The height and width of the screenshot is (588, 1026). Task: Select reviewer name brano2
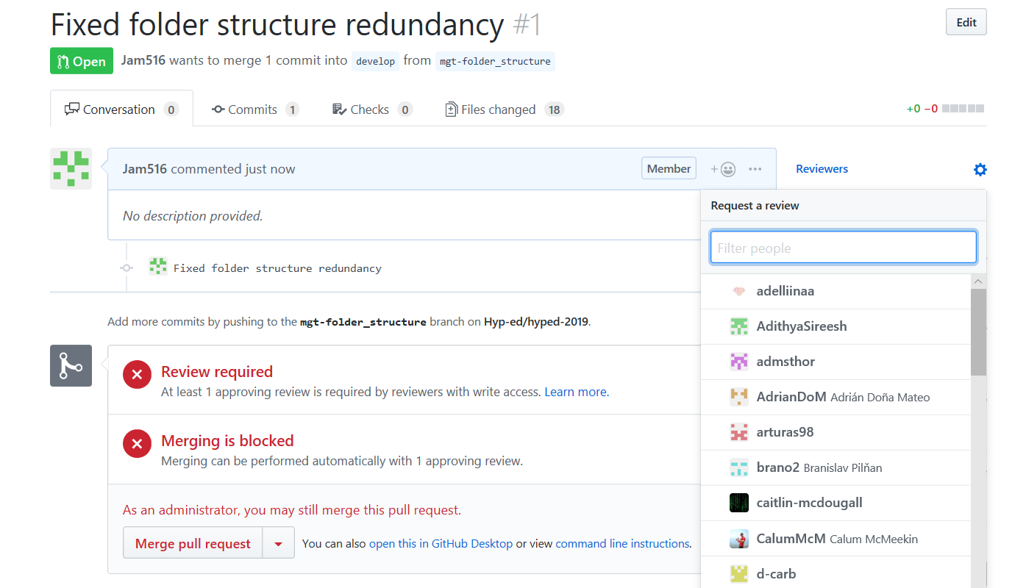coord(778,467)
